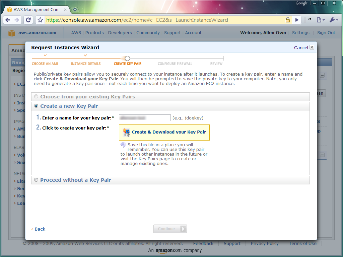Click the '(e.g., jdoekey)' hint text
Screen dimensions: 343x257
(188, 118)
